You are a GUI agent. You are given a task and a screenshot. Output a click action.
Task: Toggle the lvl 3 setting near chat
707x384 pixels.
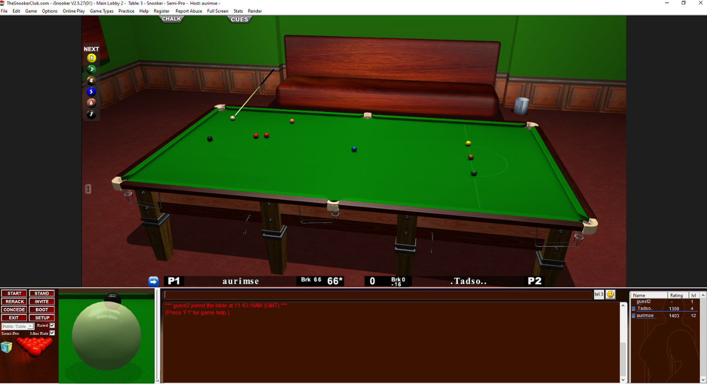tap(599, 294)
